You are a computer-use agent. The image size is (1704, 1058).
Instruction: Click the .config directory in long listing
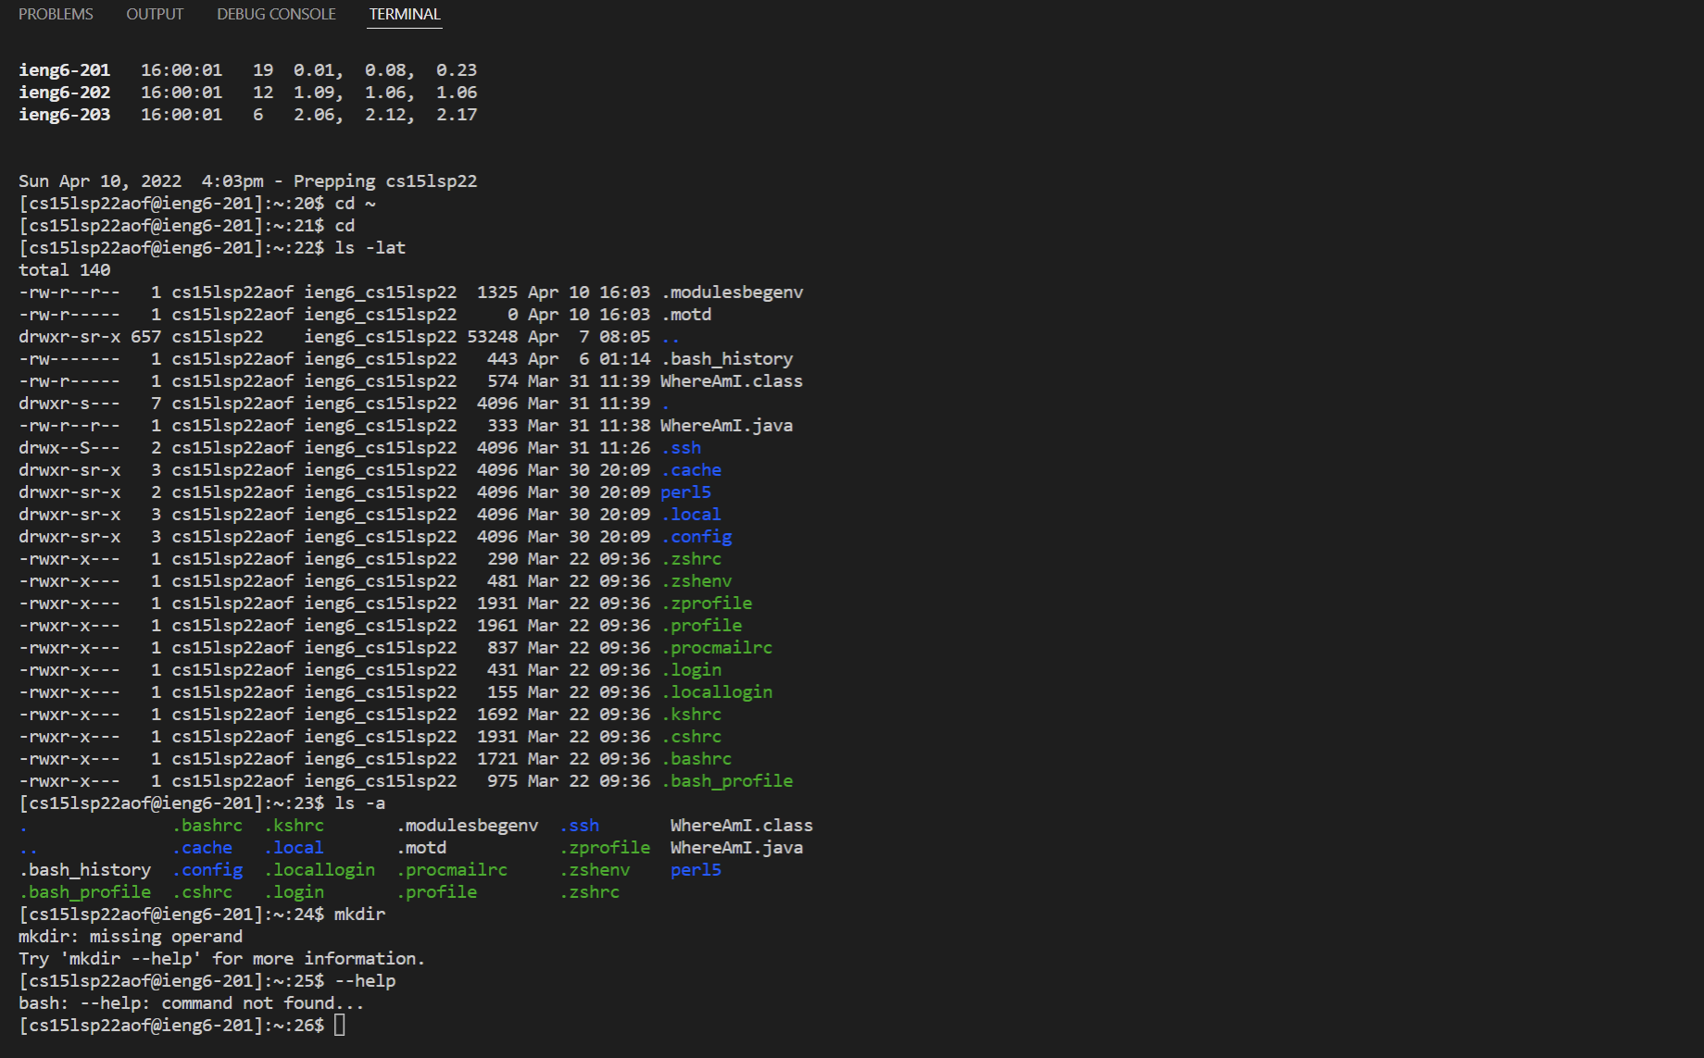coord(696,537)
